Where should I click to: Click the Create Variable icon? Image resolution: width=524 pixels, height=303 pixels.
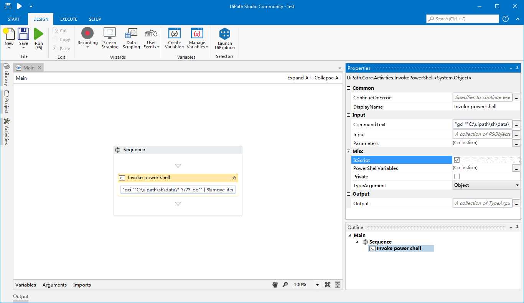pos(175,33)
